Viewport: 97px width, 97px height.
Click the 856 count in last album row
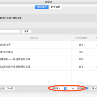click(81, 67)
